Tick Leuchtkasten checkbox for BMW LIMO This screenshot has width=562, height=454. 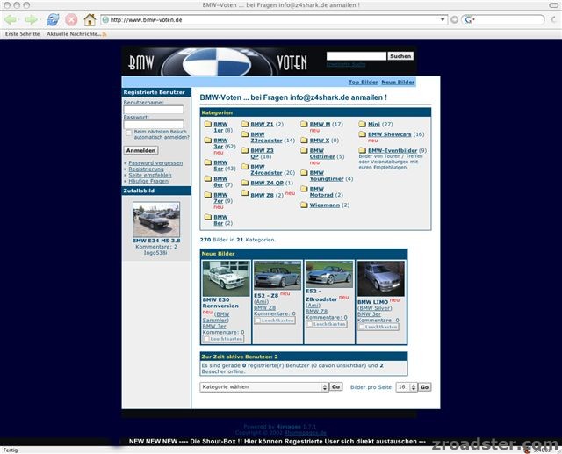(361, 328)
